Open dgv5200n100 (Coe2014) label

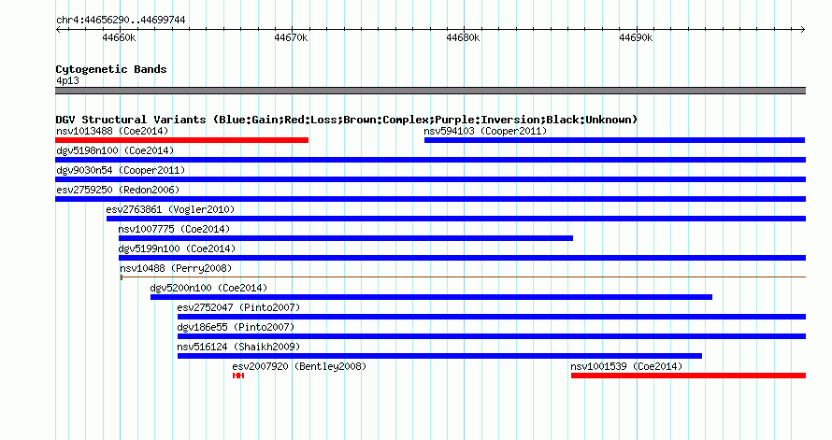coord(208,288)
